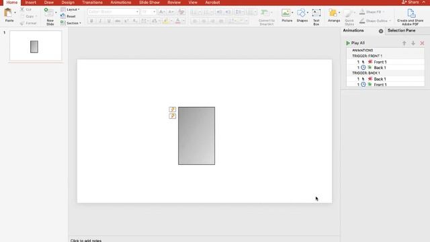
Task: Click the numbered list icon
Action: coord(207,12)
